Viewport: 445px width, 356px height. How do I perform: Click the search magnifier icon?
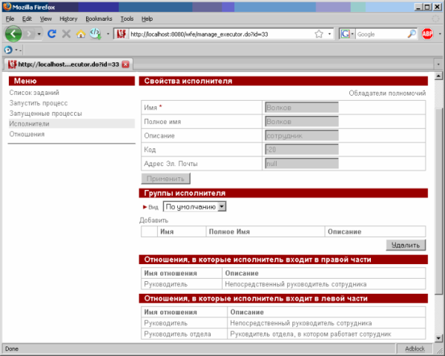(x=412, y=34)
